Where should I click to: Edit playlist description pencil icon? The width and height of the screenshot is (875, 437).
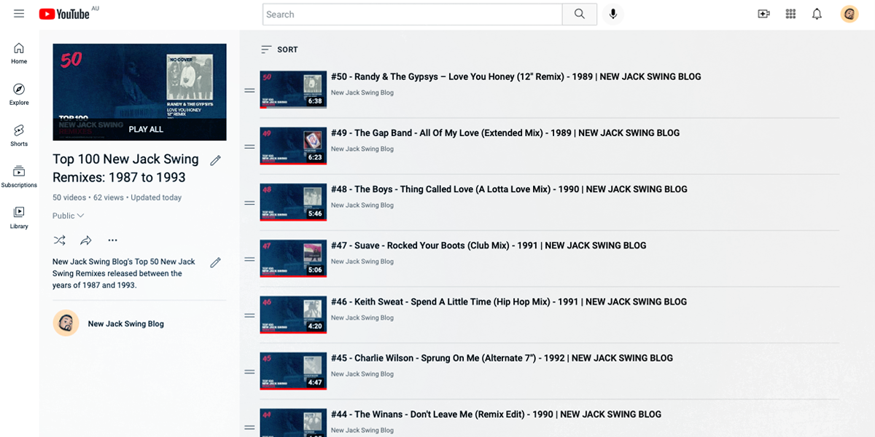pos(215,262)
